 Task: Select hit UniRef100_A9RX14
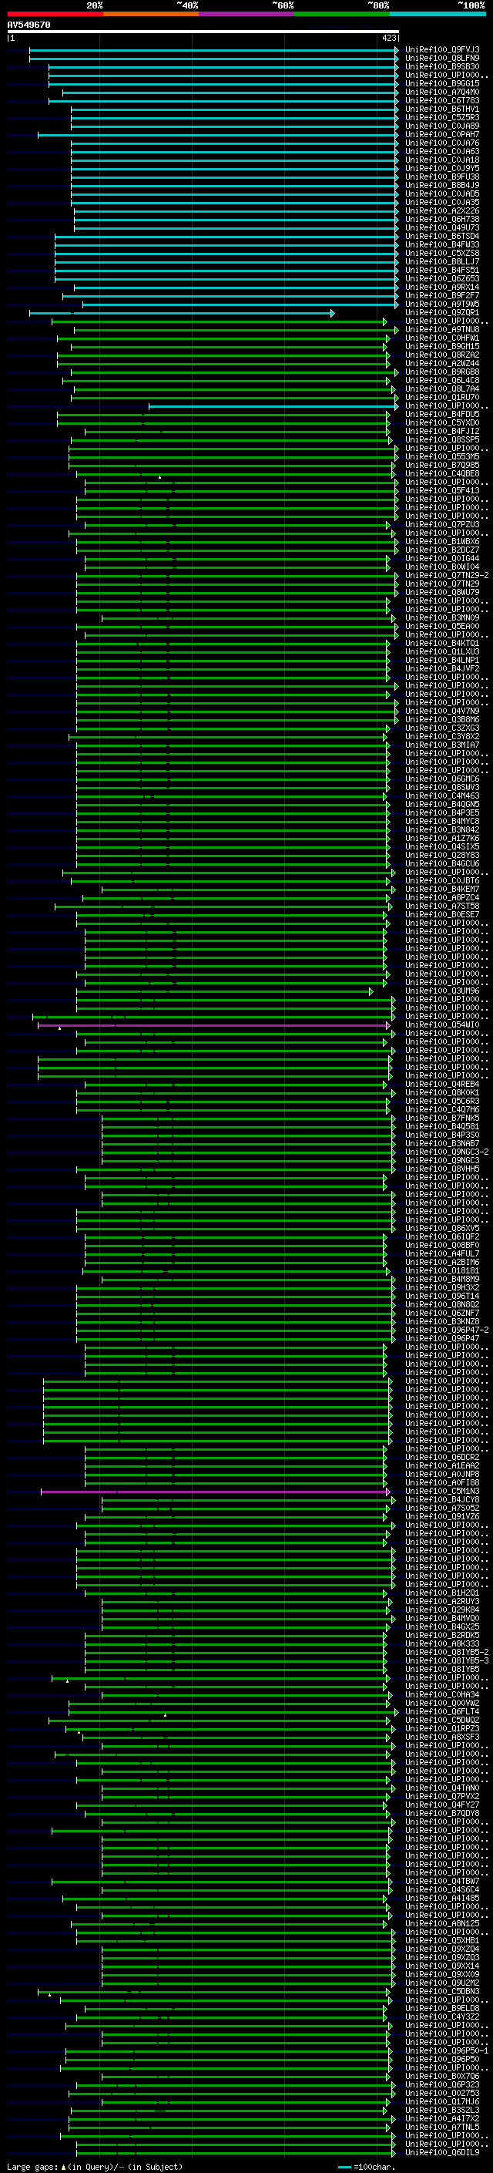tap(442, 287)
